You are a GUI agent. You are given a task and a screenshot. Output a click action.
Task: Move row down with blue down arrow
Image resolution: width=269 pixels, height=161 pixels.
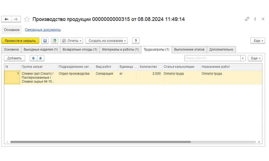tap(41, 58)
